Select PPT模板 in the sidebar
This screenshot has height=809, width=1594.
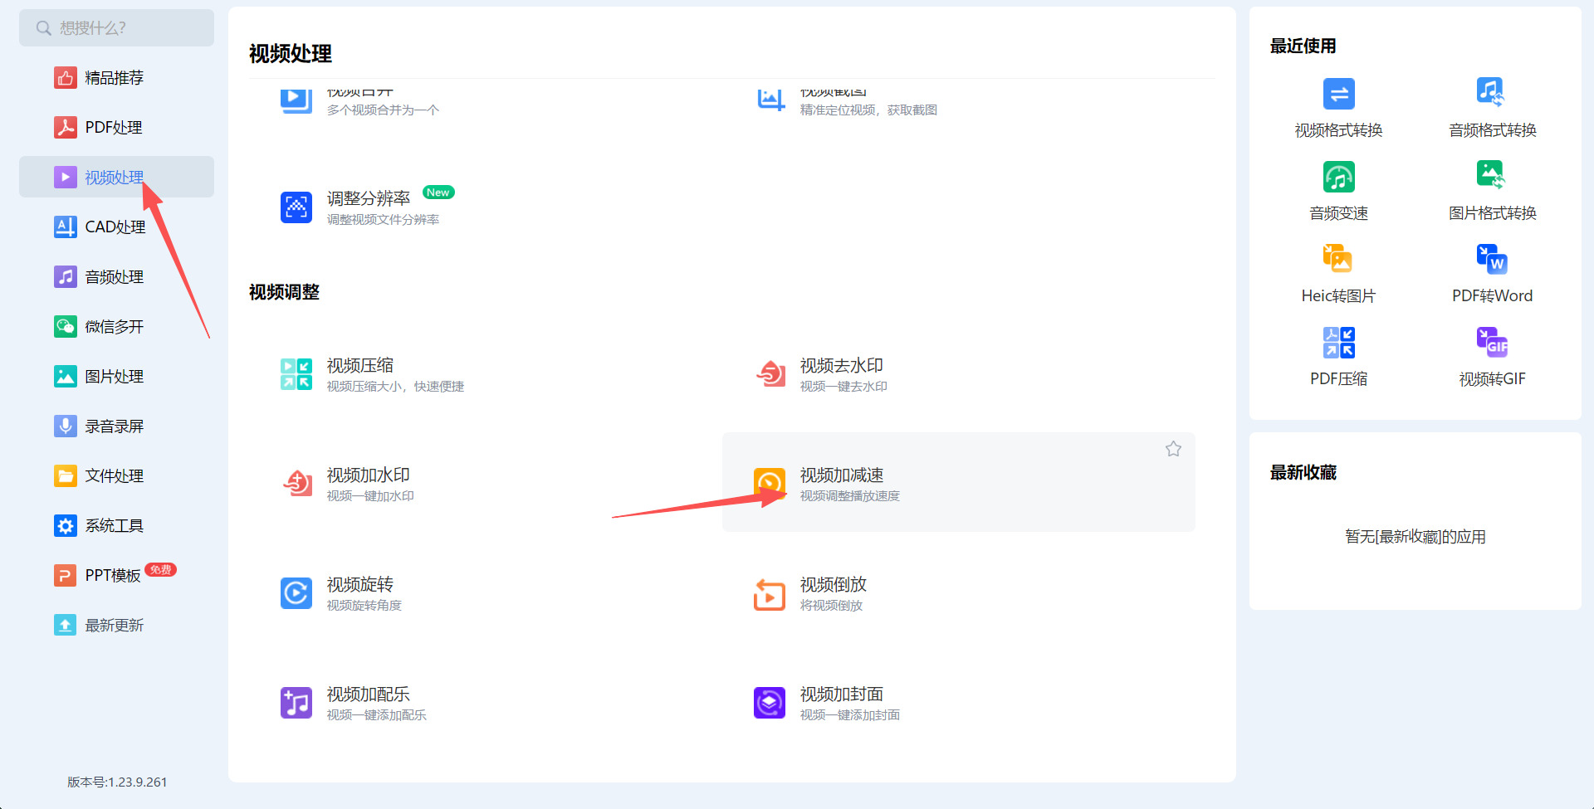(x=116, y=576)
